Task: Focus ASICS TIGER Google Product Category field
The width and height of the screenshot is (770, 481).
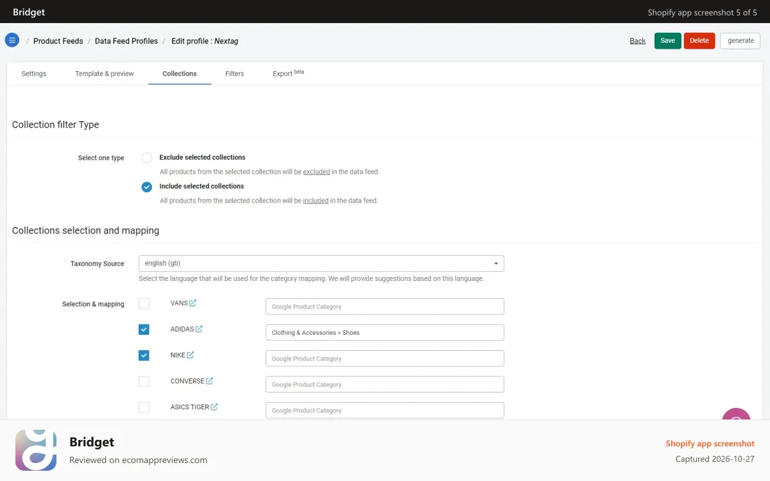Action: [x=385, y=410]
